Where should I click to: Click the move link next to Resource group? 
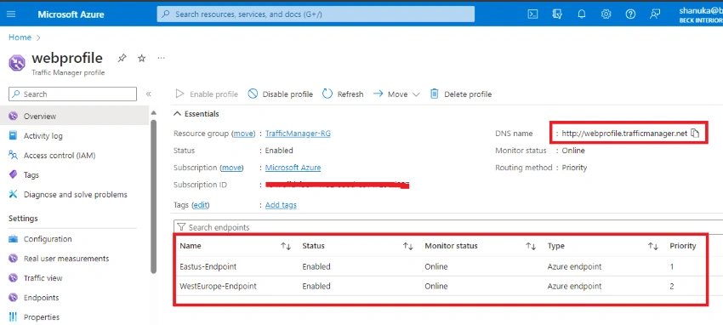click(x=243, y=134)
